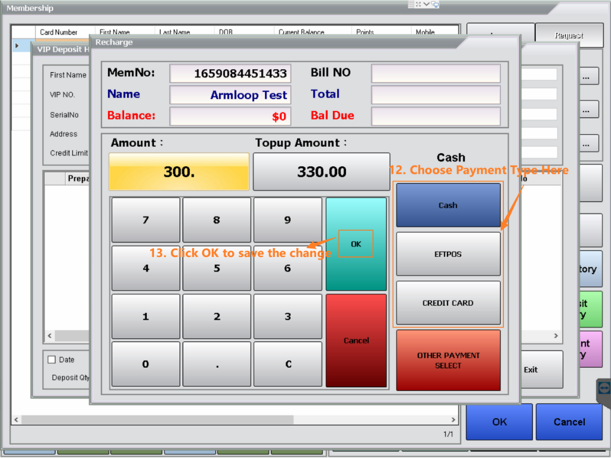Tick the Date checkbox
The image size is (611, 458).
point(51,360)
